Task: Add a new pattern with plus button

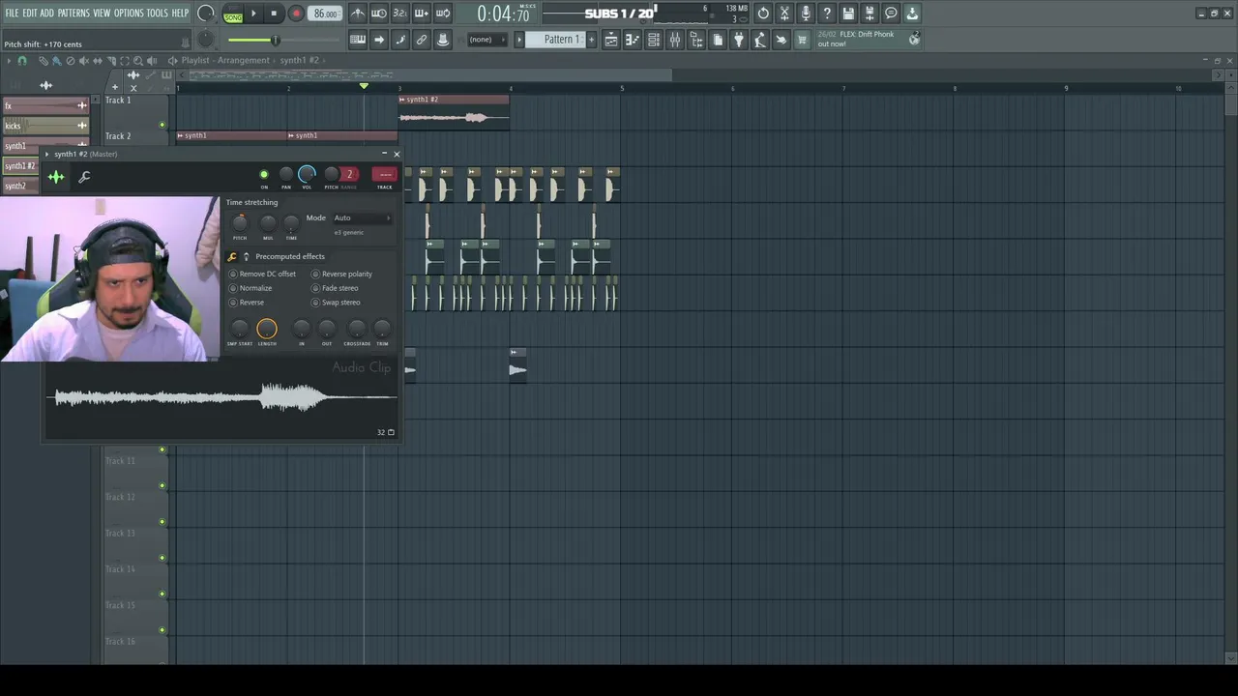Action: tap(591, 40)
